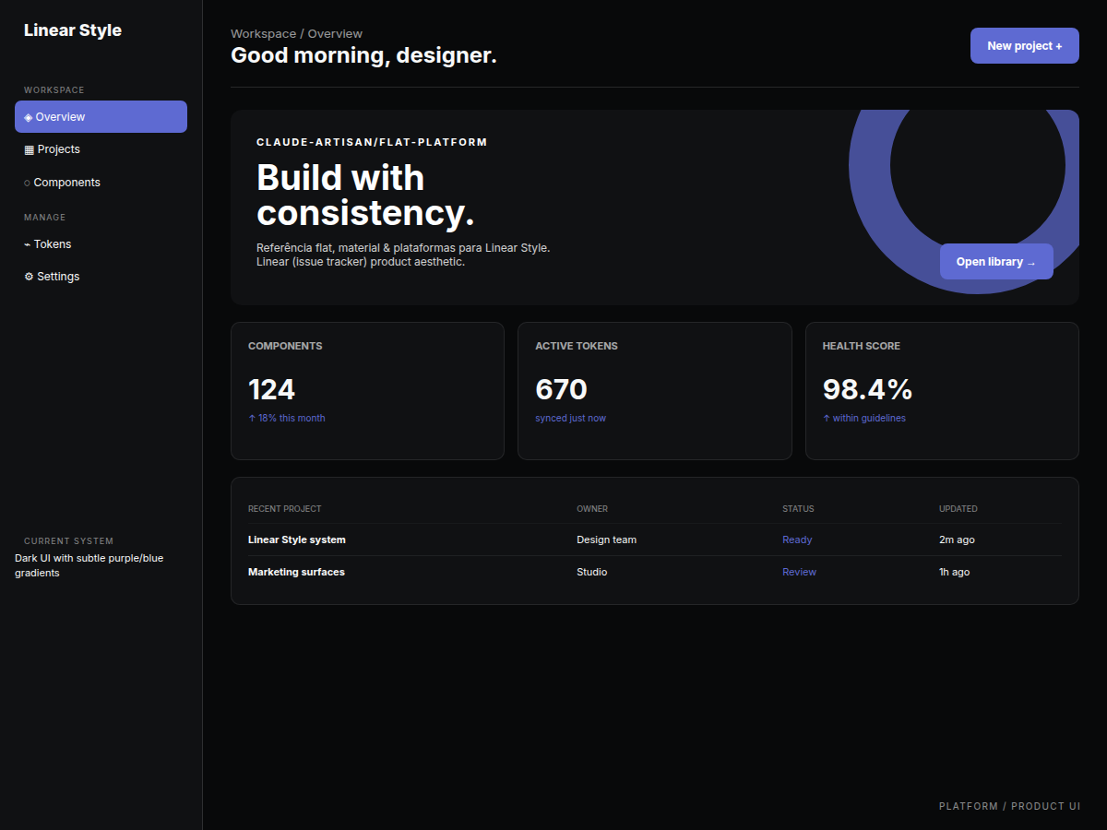1107x830 pixels.
Task: Click the diamond icon beside Overview
Action: pyautogui.click(x=29, y=117)
